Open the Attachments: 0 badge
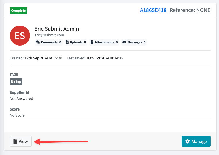The width and height of the screenshot is (219, 155). click(x=104, y=42)
